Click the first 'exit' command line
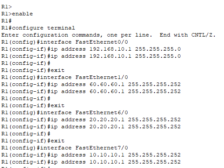 (33, 70)
